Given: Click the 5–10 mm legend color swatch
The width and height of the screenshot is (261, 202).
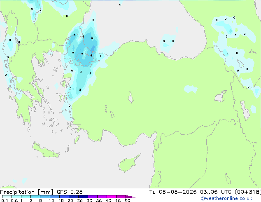Looking at the screenshot, I should 45,197.
